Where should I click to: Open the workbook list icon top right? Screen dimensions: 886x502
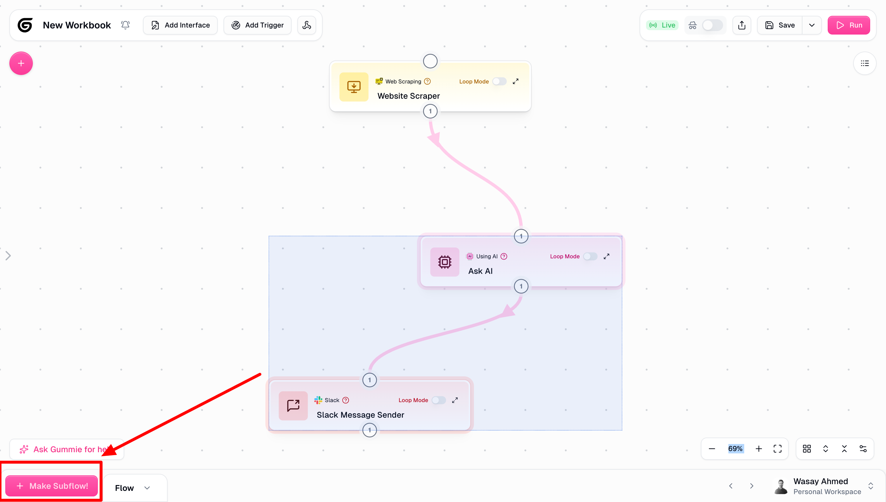click(x=865, y=63)
